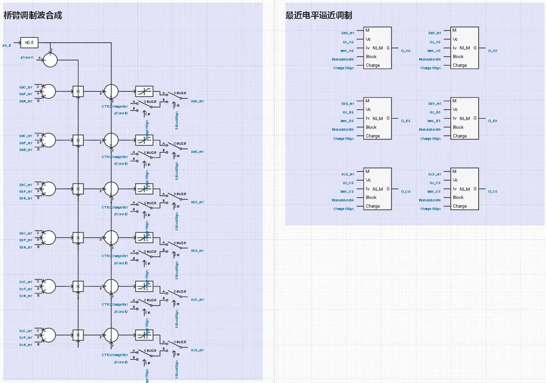
Task: Select the G_AU output signal label
Action: coord(406,50)
